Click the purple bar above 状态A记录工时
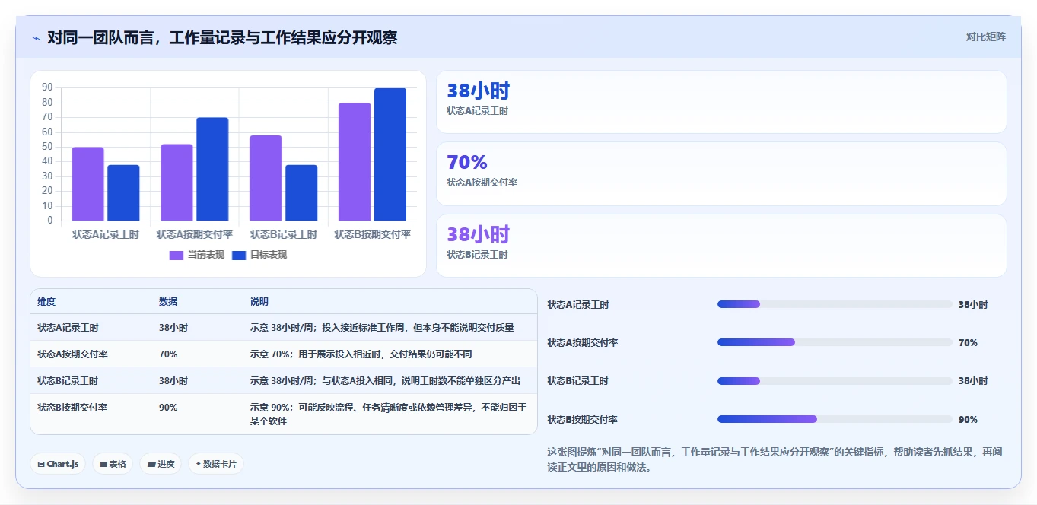This screenshot has height=505, width=1037. pyautogui.click(x=88, y=184)
